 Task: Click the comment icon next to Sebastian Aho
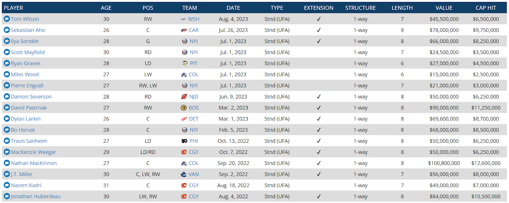pyautogui.click(x=7, y=30)
